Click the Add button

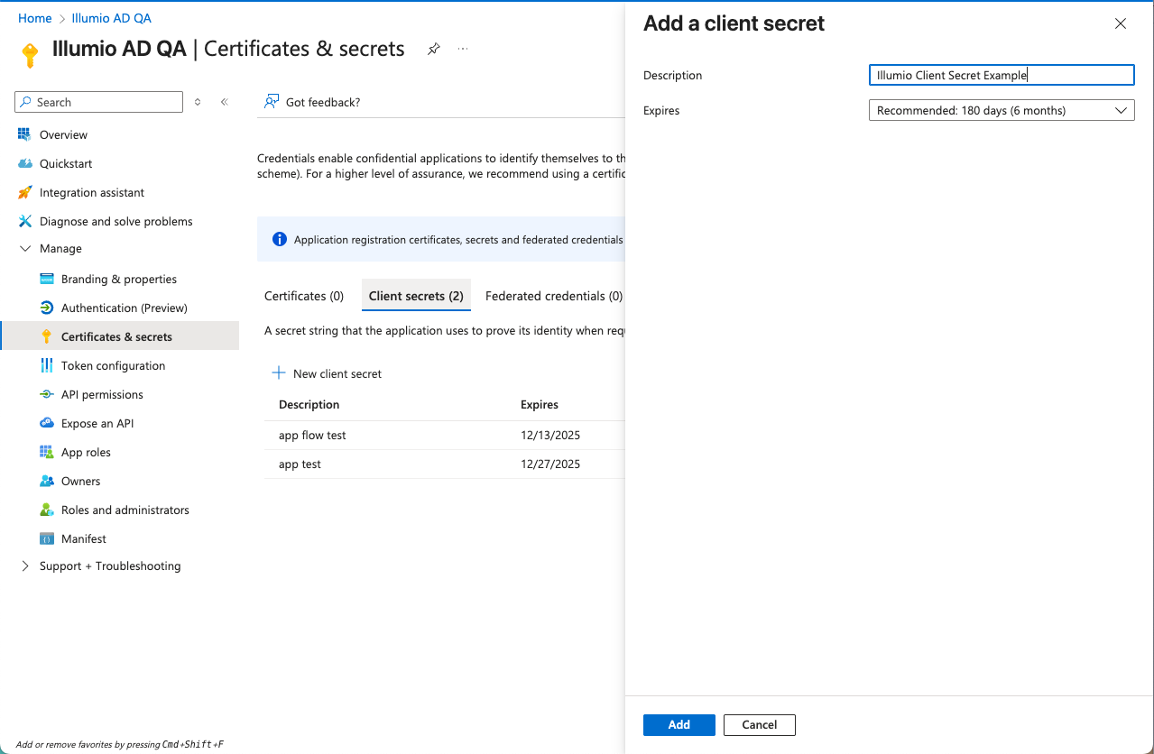click(x=679, y=724)
